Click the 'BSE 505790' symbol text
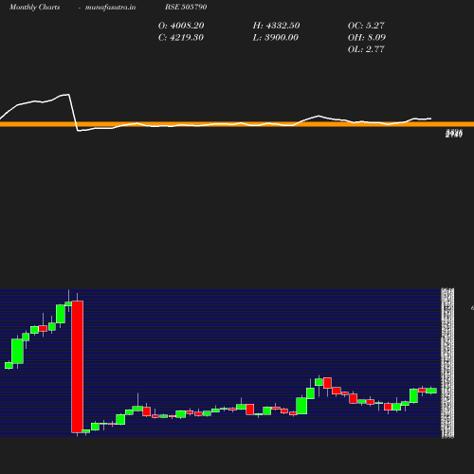Image resolution: width=474 pixels, height=474 pixels. click(x=186, y=7)
